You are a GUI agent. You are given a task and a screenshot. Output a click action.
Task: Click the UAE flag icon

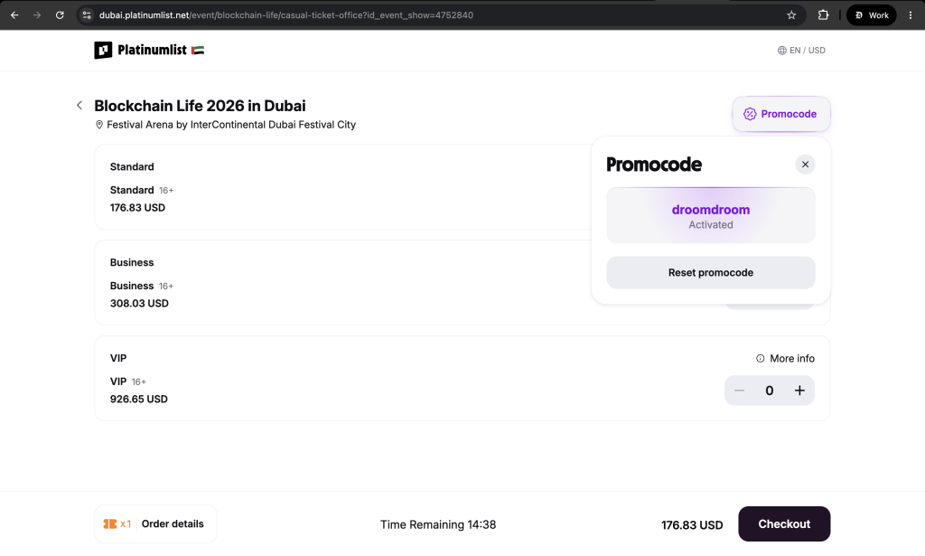click(198, 50)
